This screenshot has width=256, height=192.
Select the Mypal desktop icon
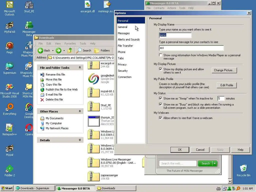[x=9, y=150]
